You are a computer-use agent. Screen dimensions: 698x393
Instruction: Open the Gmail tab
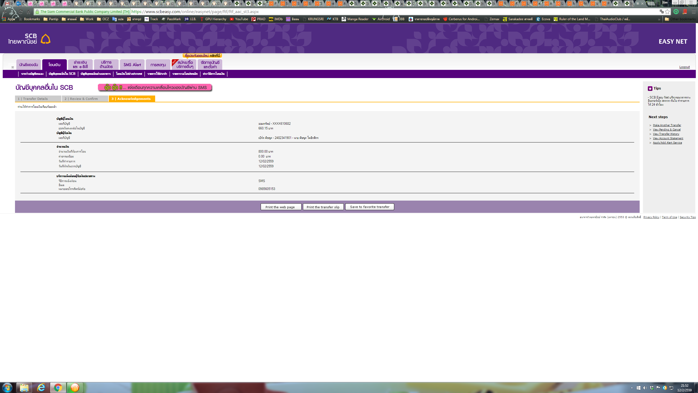point(8,4)
